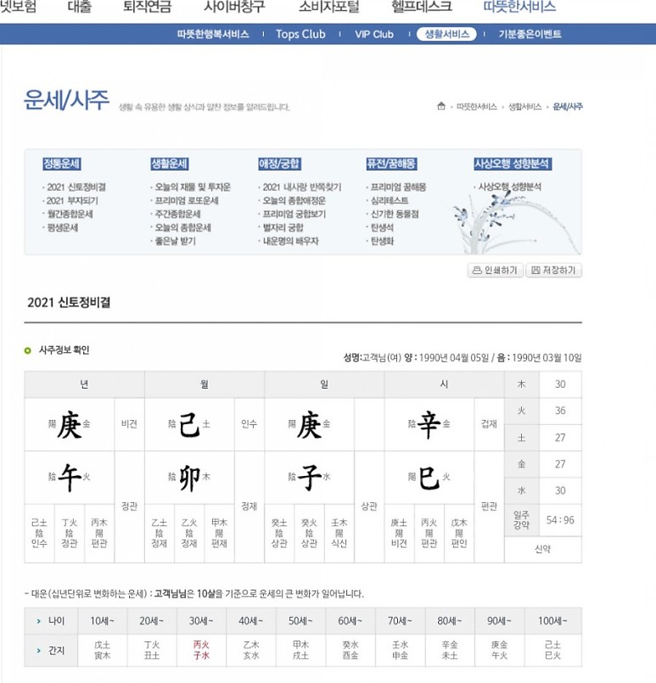Open the 오늘의 종합애정운 link

click(294, 201)
